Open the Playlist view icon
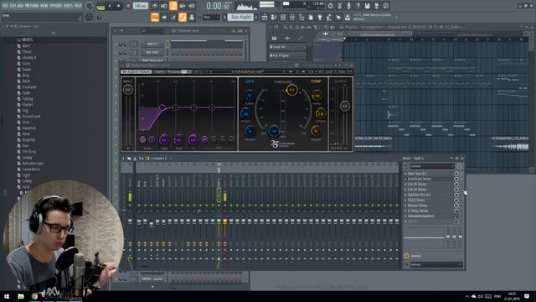This screenshot has height=302, width=536. (265, 17)
